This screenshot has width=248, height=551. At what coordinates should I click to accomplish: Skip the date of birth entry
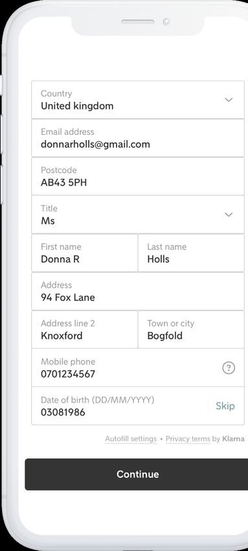point(225,406)
